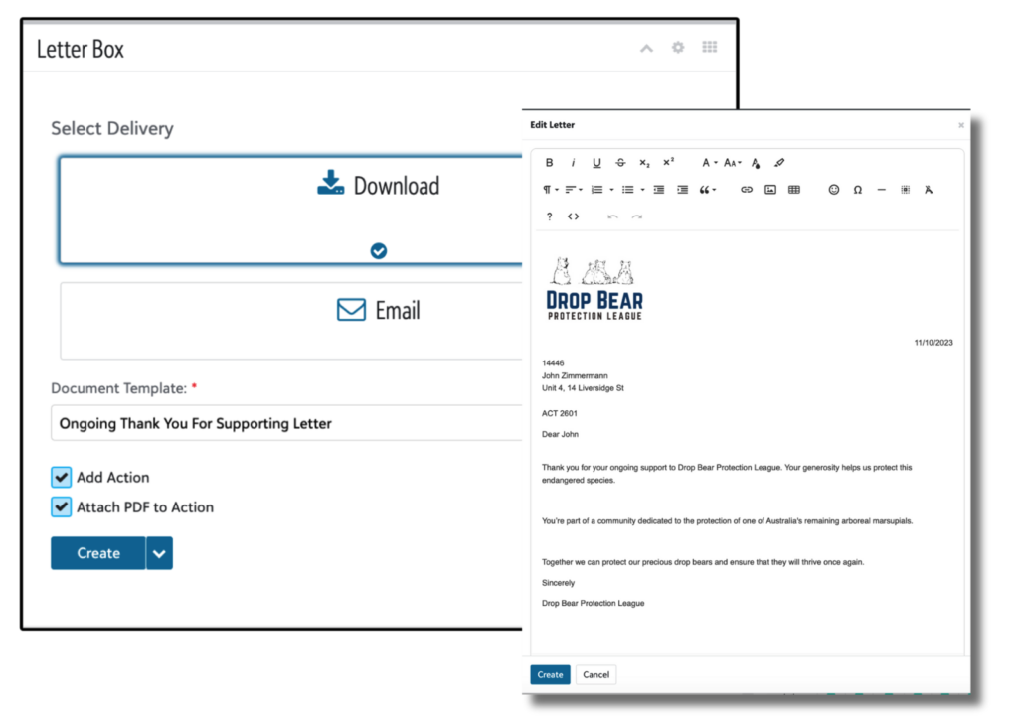Insert a table into the letter
The image size is (1018, 721).
pos(794,190)
